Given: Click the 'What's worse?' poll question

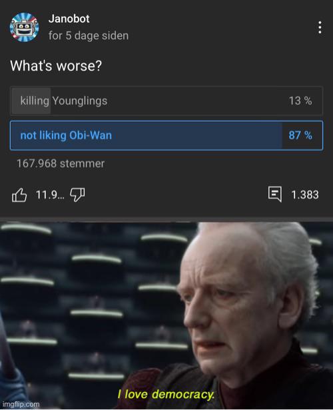Looking at the screenshot, I should point(56,65).
